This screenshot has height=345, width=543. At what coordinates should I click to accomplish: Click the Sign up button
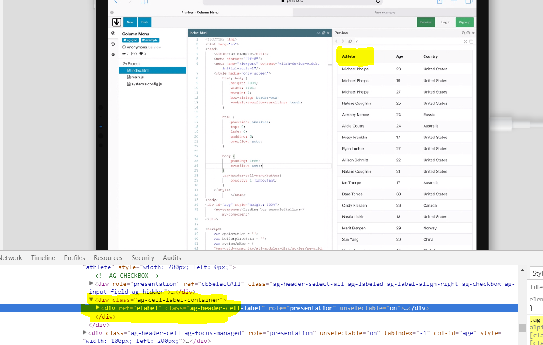(464, 22)
